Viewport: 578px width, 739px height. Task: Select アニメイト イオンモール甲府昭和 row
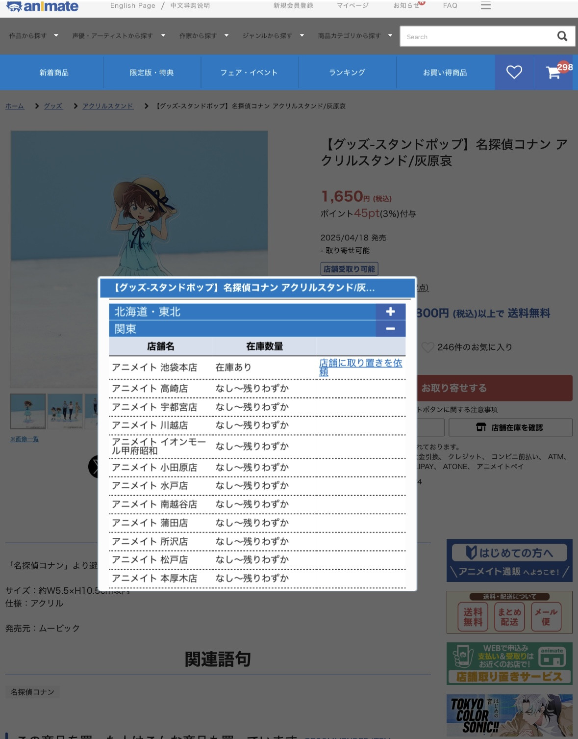click(x=257, y=446)
